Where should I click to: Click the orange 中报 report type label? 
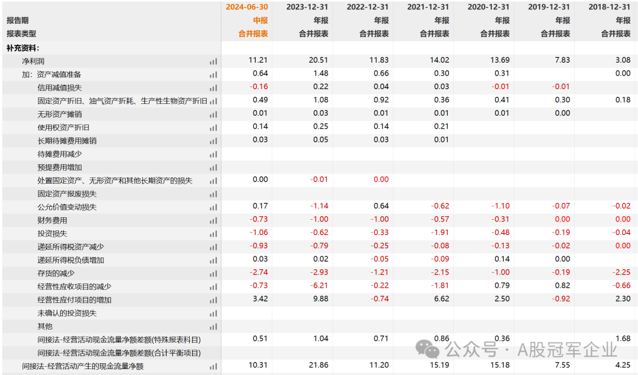[x=261, y=20]
